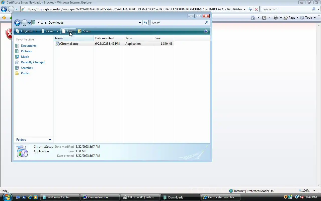Expand the Downloads address bar dropdown arrow

click(x=140, y=23)
